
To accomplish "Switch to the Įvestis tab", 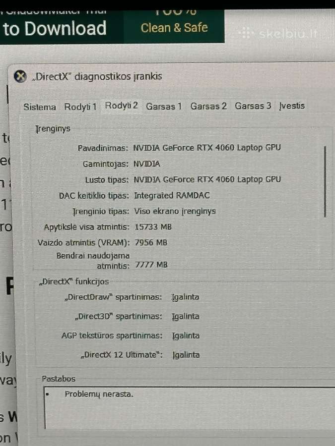I will pyautogui.click(x=292, y=106).
